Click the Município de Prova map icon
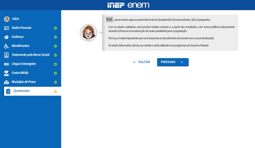The width and height of the screenshot is (255, 148). (x=6, y=82)
